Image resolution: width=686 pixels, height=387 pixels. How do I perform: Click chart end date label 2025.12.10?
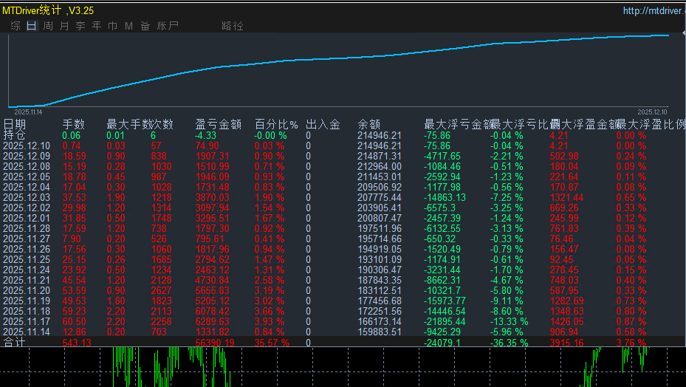pos(652,112)
